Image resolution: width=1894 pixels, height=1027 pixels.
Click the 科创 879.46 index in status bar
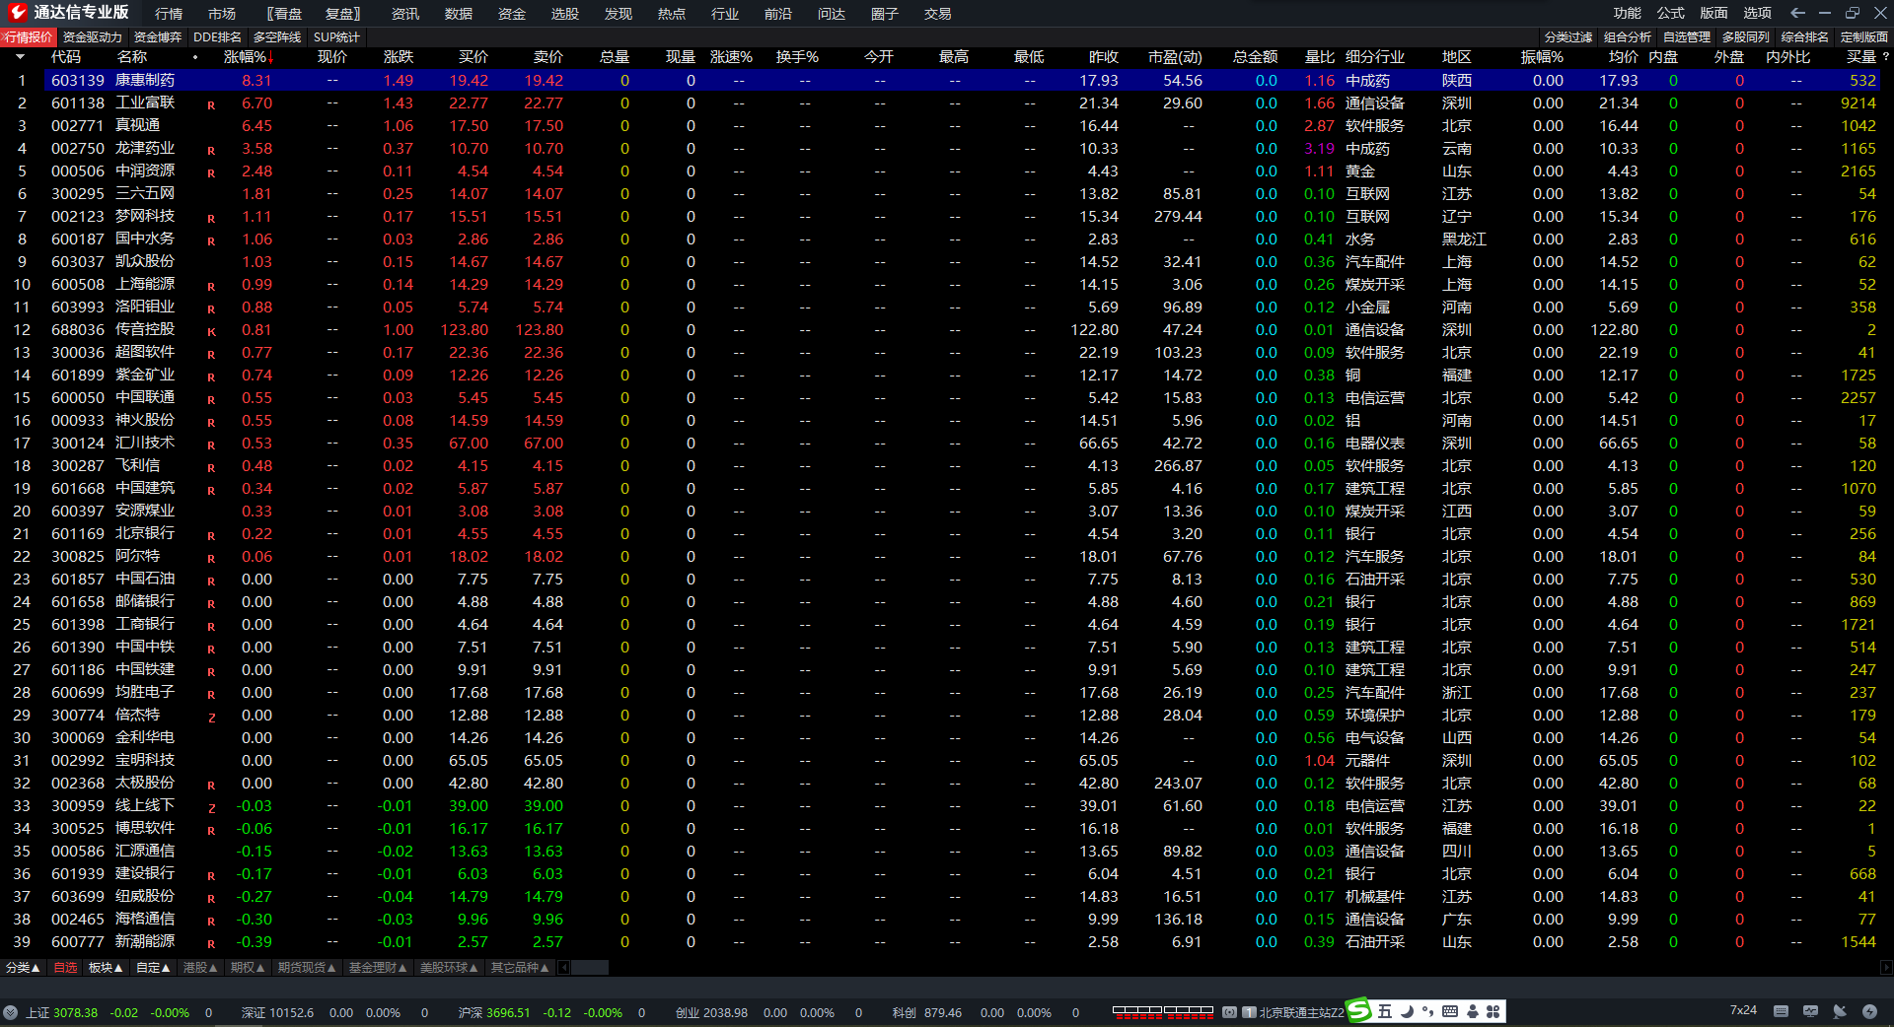tap(927, 1012)
